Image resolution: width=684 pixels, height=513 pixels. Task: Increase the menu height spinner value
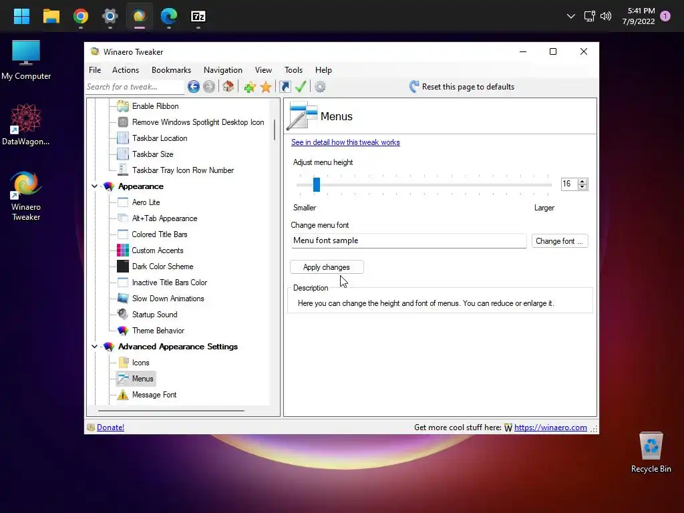coord(582,181)
